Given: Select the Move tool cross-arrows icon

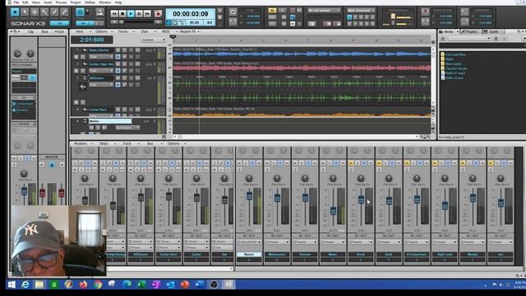Looking at the screenshot, I should tap(35, 12).
